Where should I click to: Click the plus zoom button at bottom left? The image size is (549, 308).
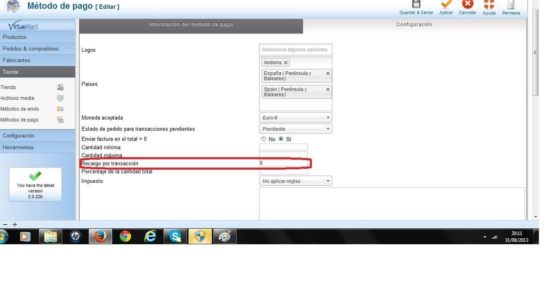[14, 225]
